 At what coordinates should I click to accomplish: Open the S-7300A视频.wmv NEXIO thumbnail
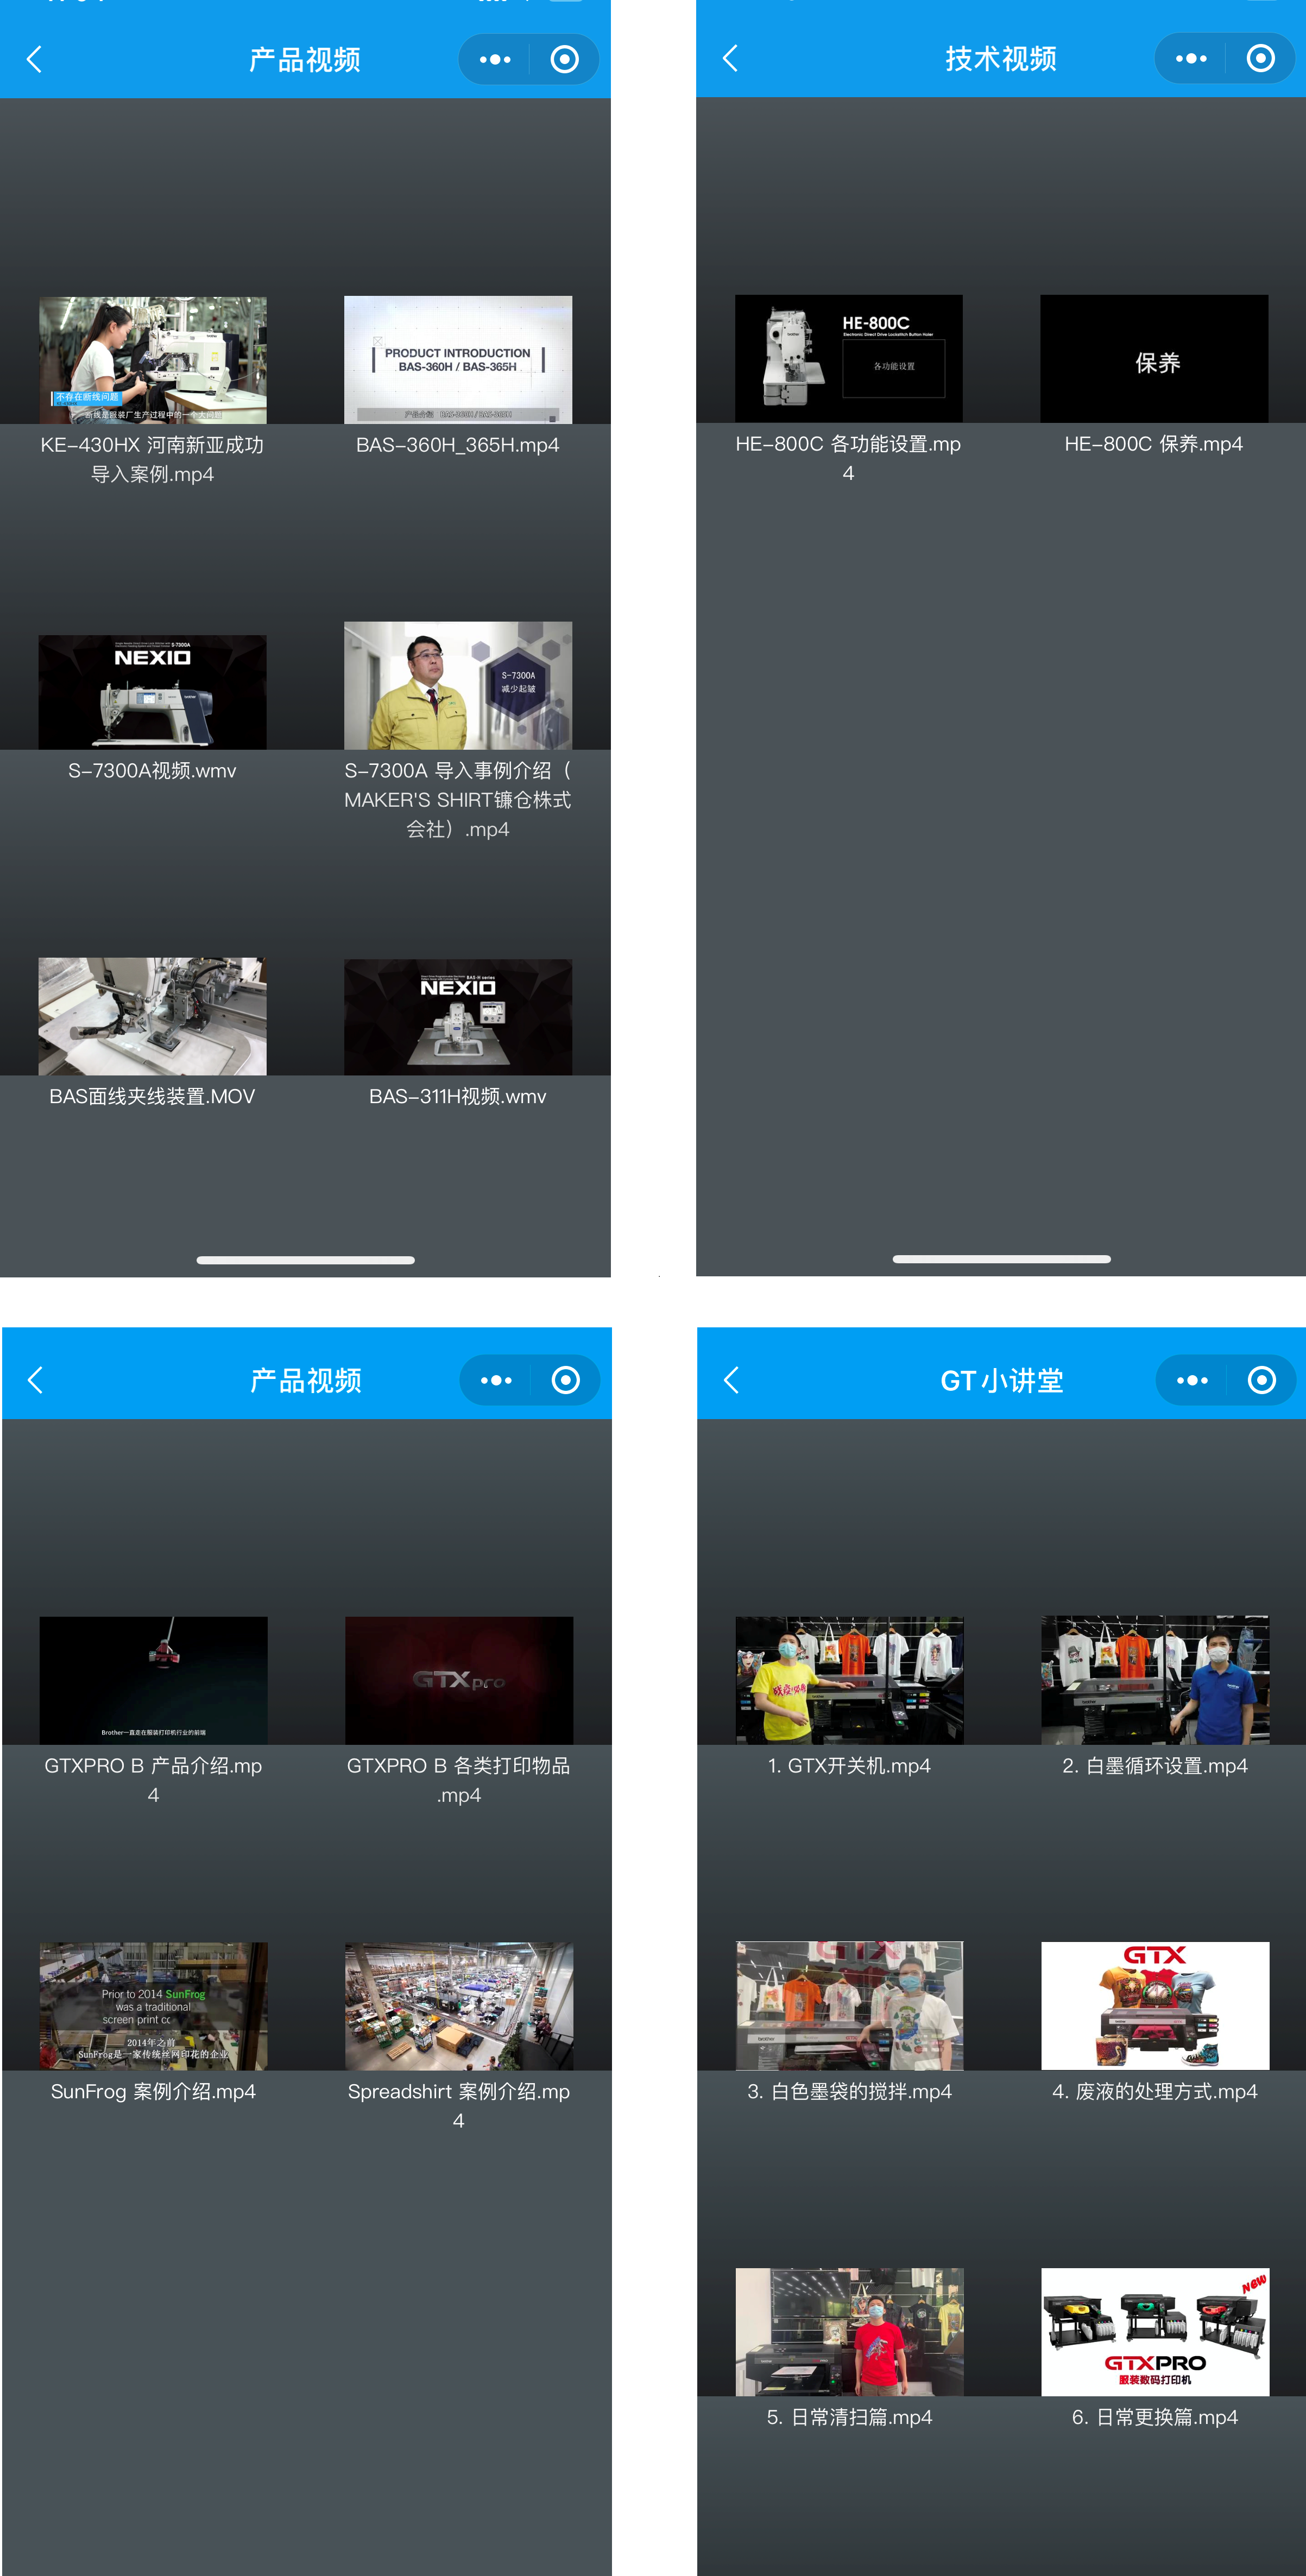(152, 692)
